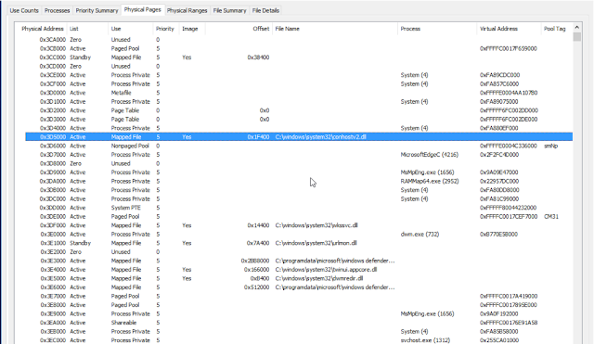Viewport: 594px width, 344px height.
Task: Click virtual address 0x9A0F192000
Action: tap(499, 313)
